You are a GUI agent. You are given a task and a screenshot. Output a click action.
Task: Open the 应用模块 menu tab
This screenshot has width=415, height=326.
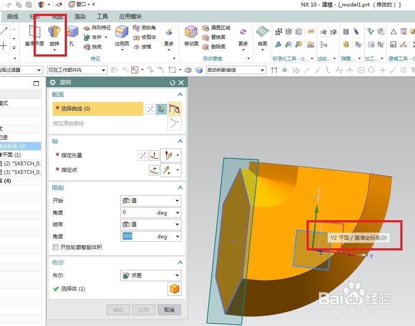tap(130, 16)
